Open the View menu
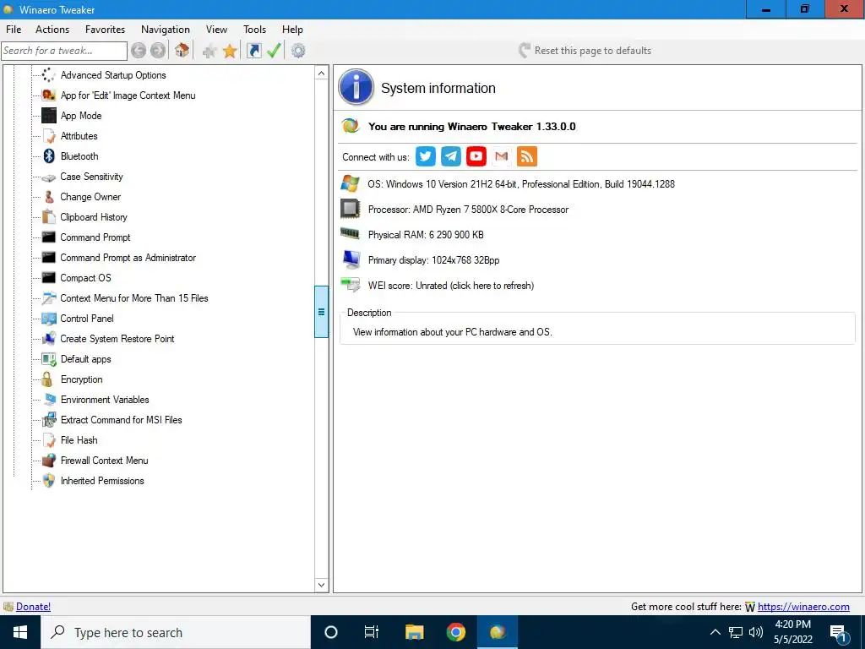Image resolution: width=865 pixels, height=649 pixels. coord(216,30)
